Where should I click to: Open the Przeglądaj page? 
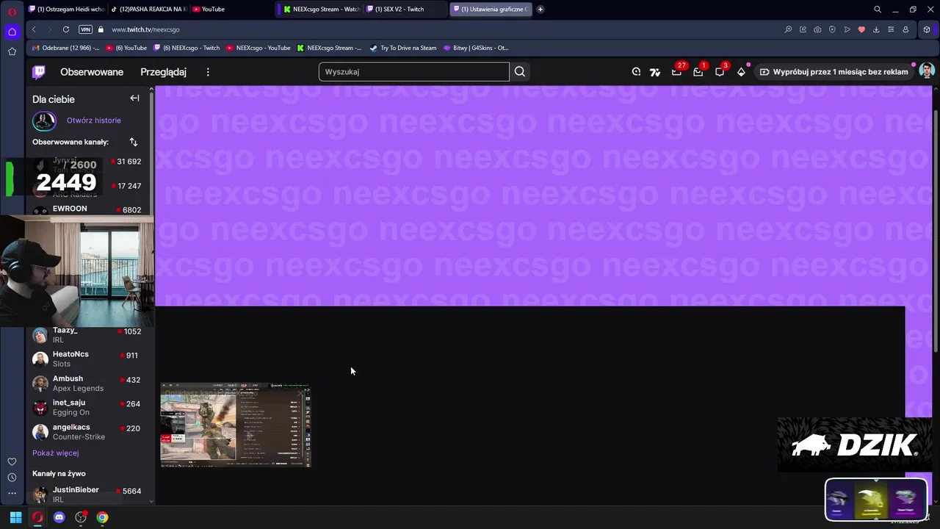click(163, 72)
